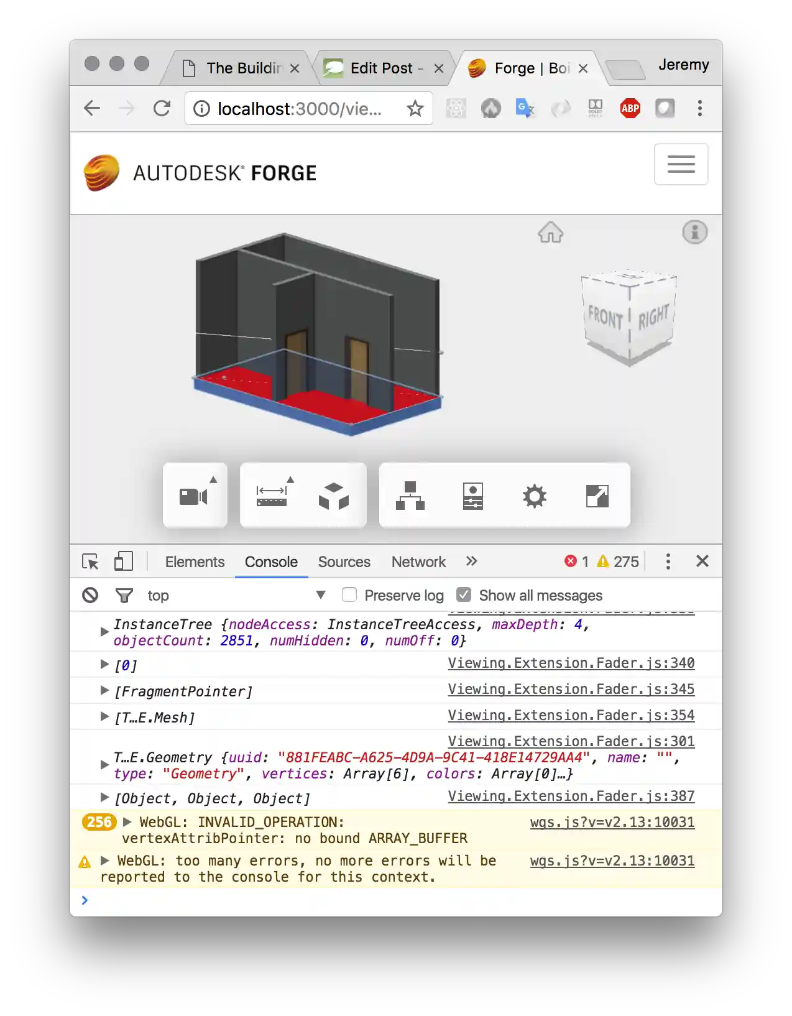The image size is (792, 1016).
Task: Open the model browser structure icon
Action: click(x=410, y=496)
